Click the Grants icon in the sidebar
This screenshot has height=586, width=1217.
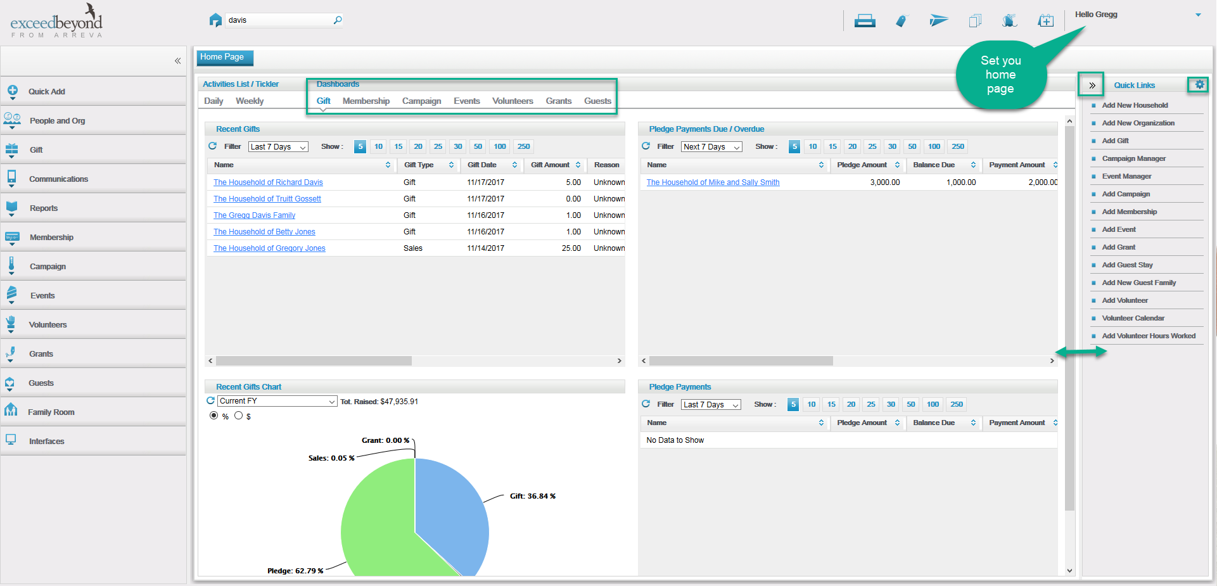(x=11, y=354)
